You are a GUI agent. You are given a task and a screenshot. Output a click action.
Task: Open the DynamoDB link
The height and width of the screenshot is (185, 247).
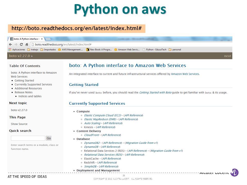tap(91, 147)
